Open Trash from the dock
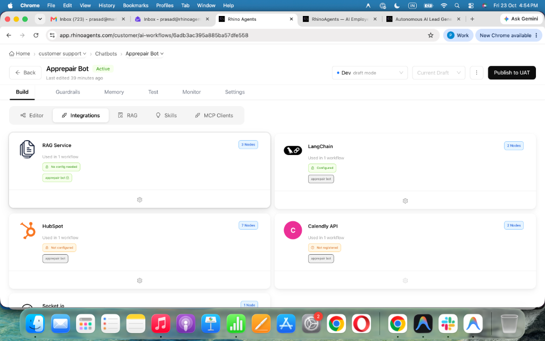This screenshot has width=545, height=341. pyautogui.click(x=509, y=323)
